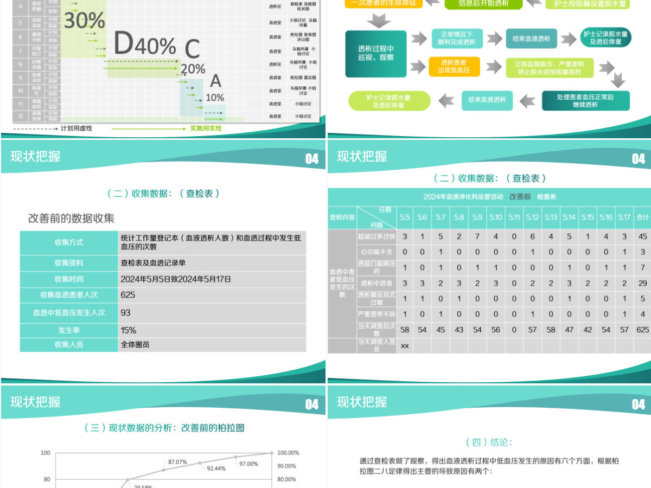The image size is (651, 488).
Task: Click the date range 2024年5月5日致2024年5月17日
Action: pos(176,279)
